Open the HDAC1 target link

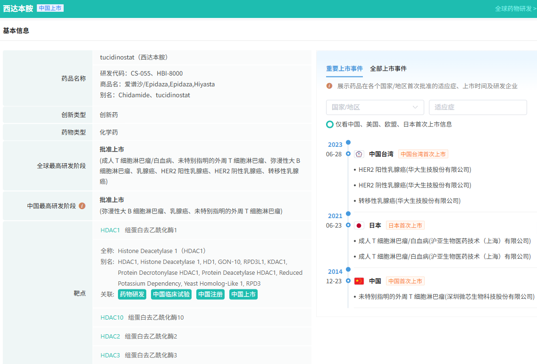click(x=110, y=230)
